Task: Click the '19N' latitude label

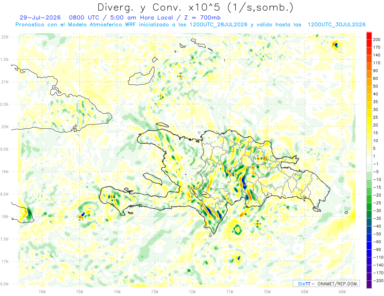Action: [x=5, y=171]
